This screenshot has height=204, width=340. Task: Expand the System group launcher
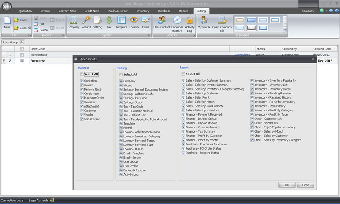click(150, 35)
